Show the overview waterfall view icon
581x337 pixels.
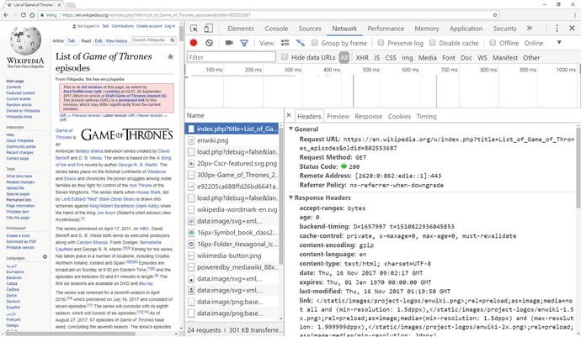300,43
